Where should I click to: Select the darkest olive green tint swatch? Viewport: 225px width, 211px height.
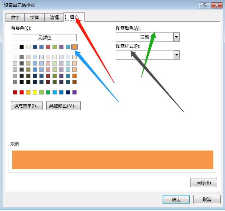click(55, 82)
